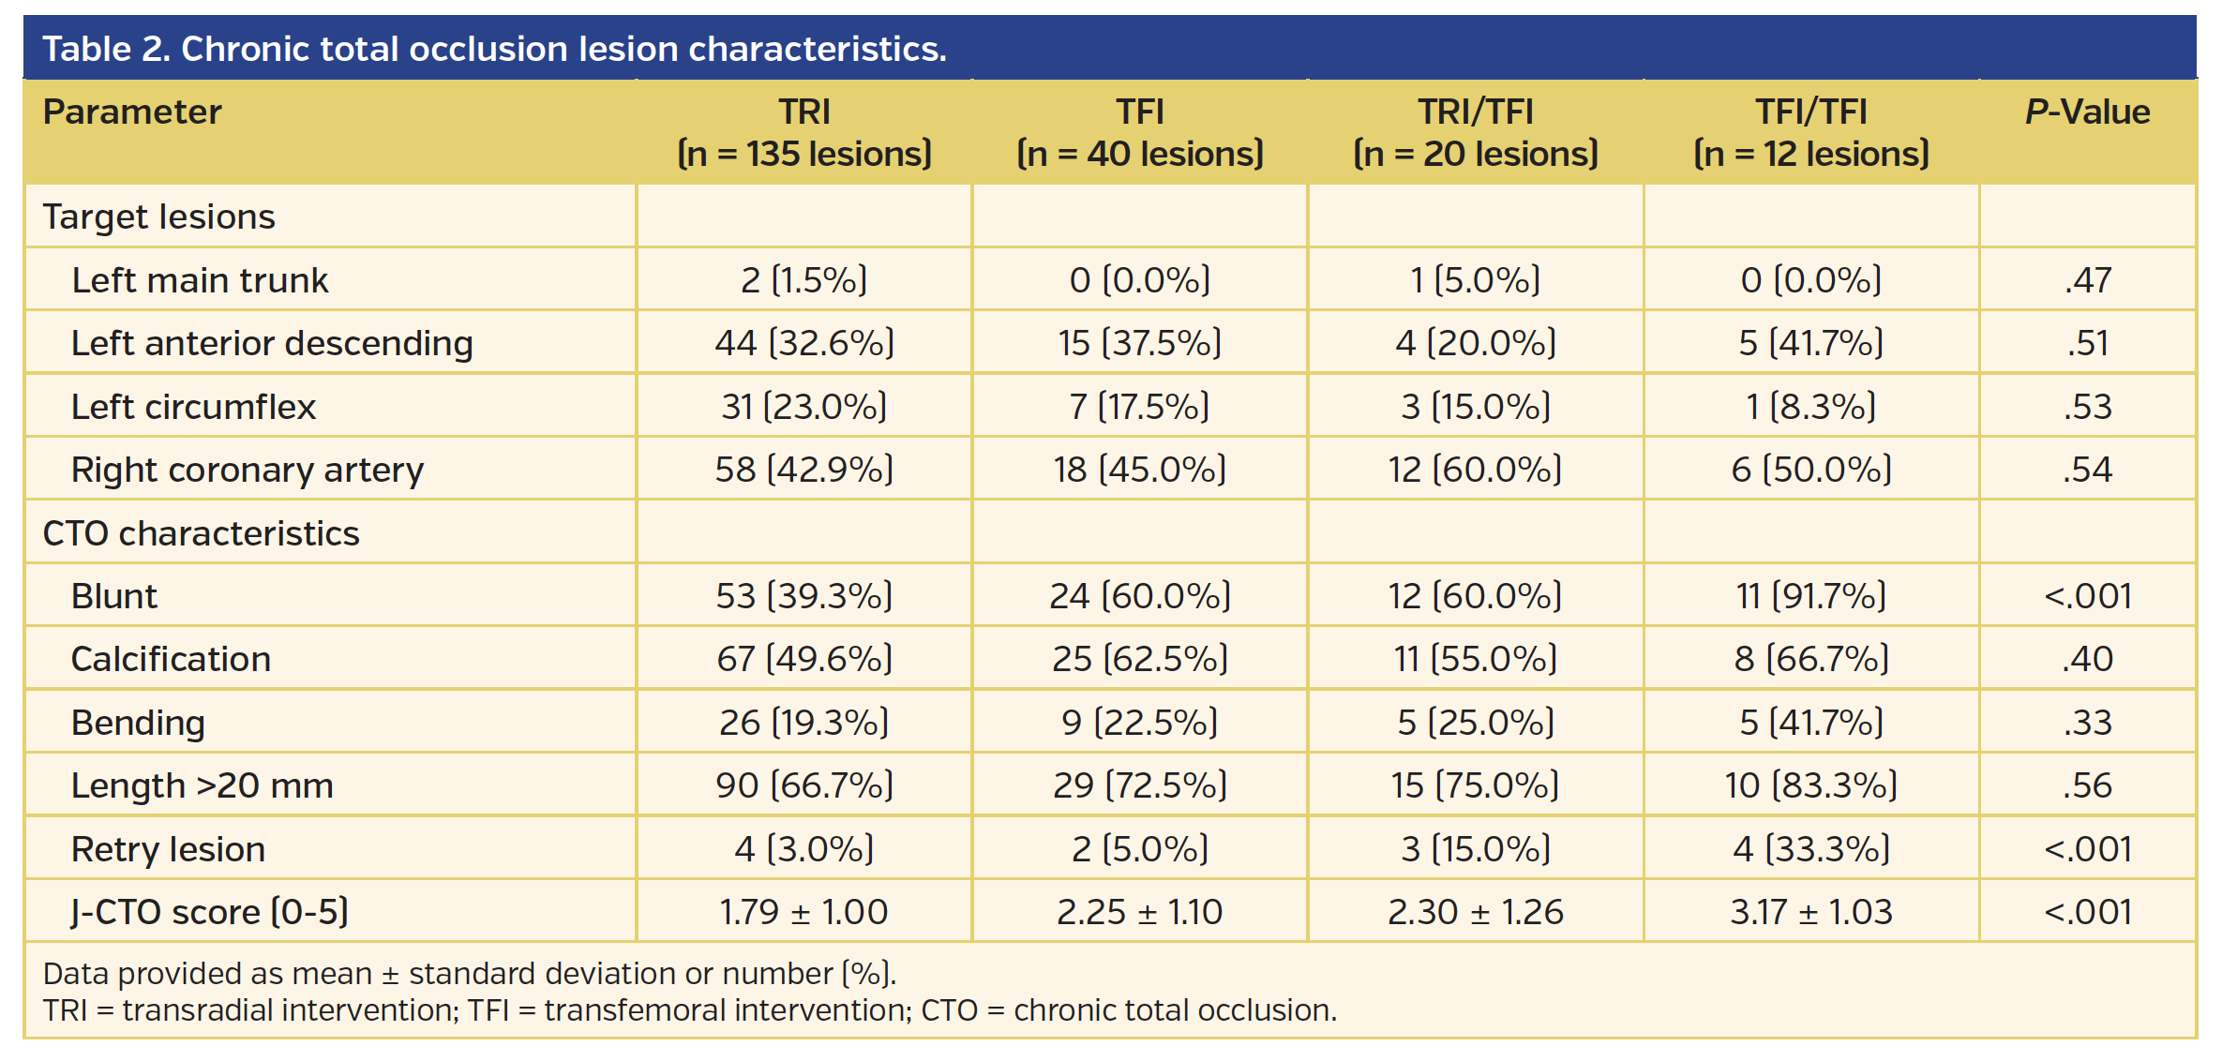This screenshot has height=1061, width=2222.
Task: Click the J-CTO score TFI cell 2.25 ± 1.10
Action: tap(1140, 912)
